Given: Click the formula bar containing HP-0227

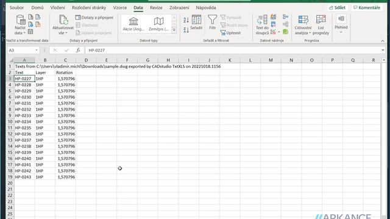Looking at the screenshot, I should pyautogui.click(x=233, y=50).
